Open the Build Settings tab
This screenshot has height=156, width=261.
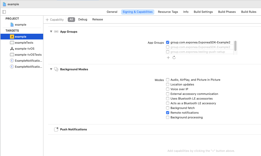203,12
